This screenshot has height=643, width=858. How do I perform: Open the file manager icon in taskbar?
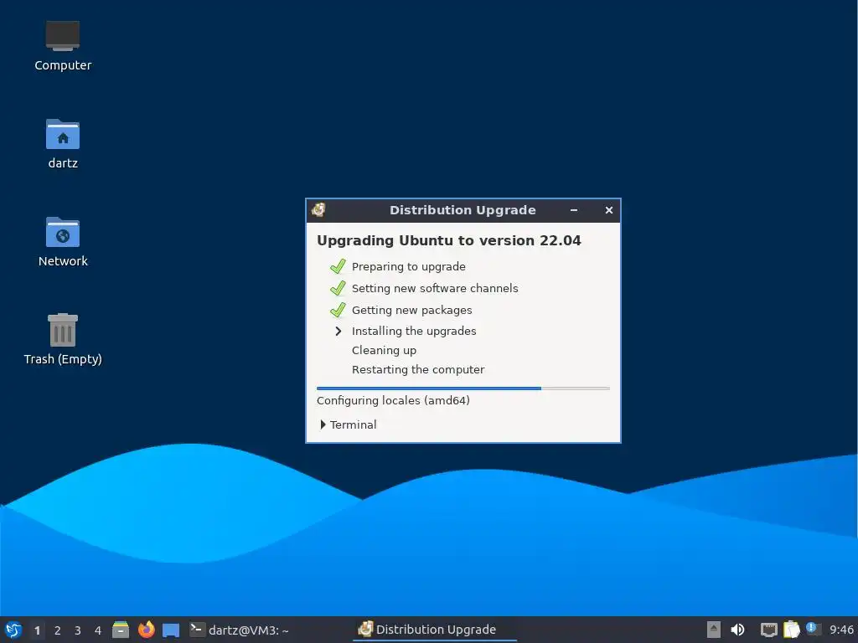click(121, 630)
